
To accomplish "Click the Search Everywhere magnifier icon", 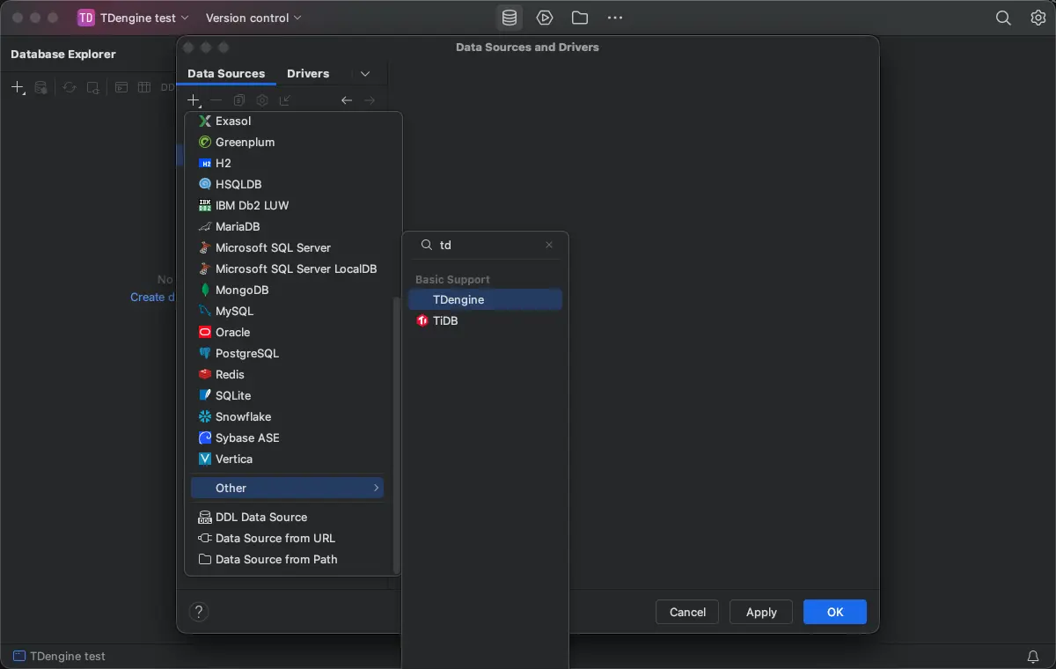I will 1003,18.
